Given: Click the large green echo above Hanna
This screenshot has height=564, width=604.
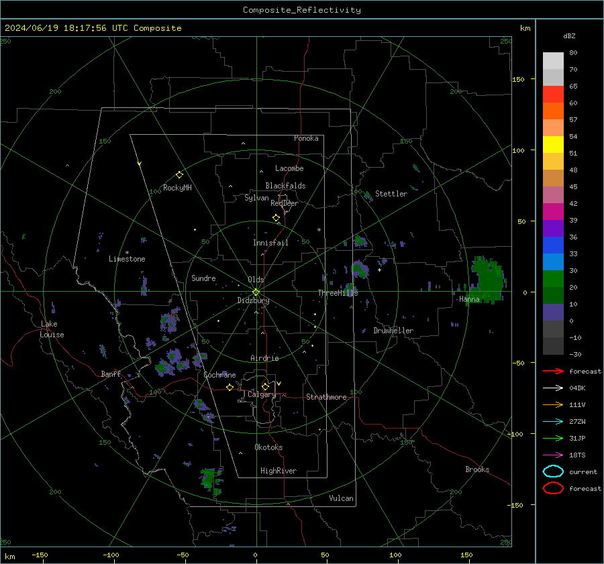Looking at the screenshot, I should click(x=489, y=279).
